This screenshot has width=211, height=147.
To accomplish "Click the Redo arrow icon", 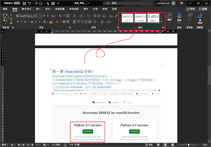I will click(36, 3).
